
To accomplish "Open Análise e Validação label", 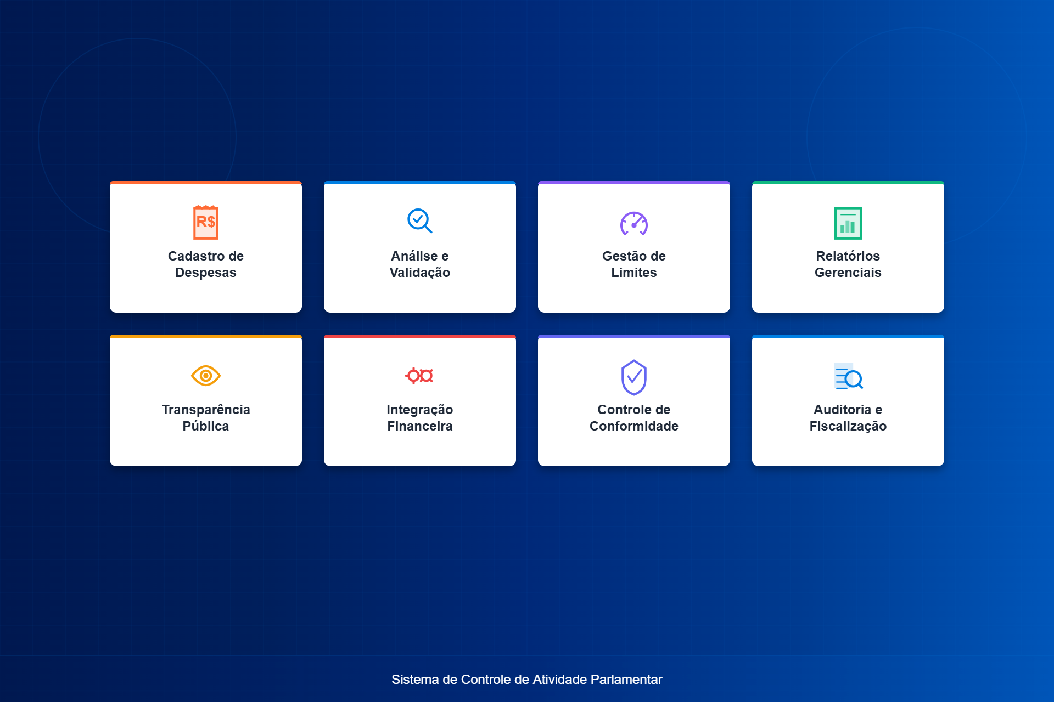I will point(419,264).
